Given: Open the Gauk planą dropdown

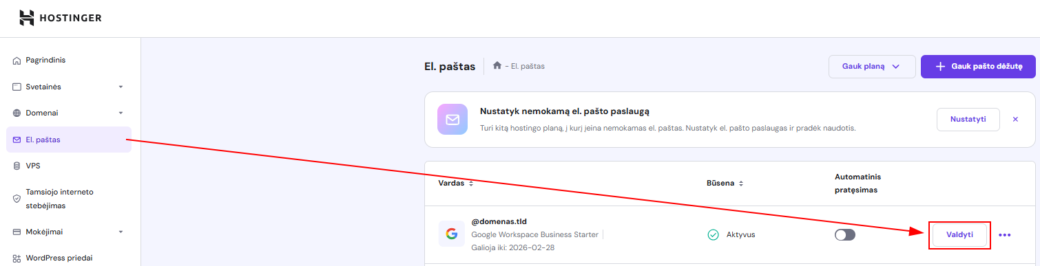Looking at the screenshot, I should (x=871, y=67).
